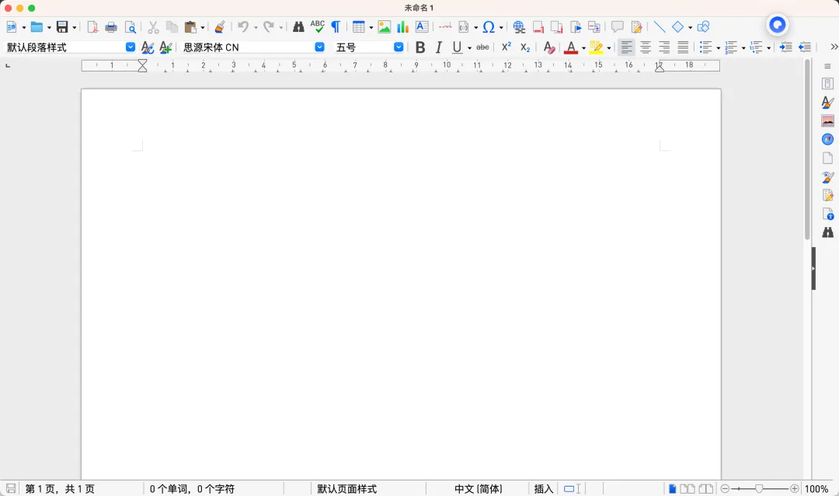
Task: Toggle formatting marks pilcrow icon
Action: [336, 26]
